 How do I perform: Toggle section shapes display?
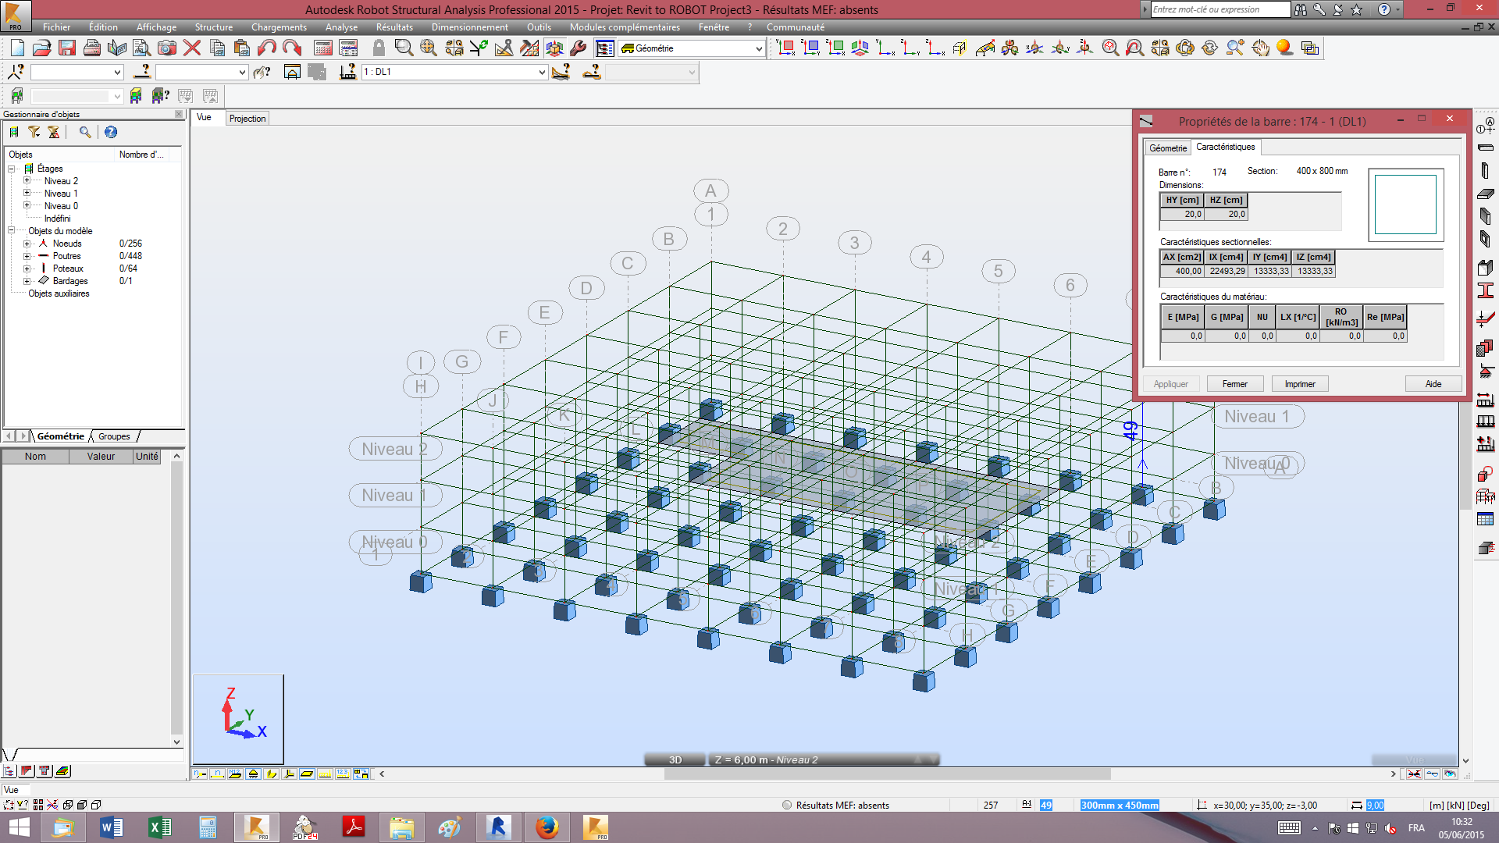[x=271, y=774]
